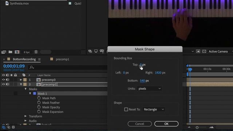This screenshot has width=233, height=131.
Task: Expand the Transform group
Action: click(25, 116)
